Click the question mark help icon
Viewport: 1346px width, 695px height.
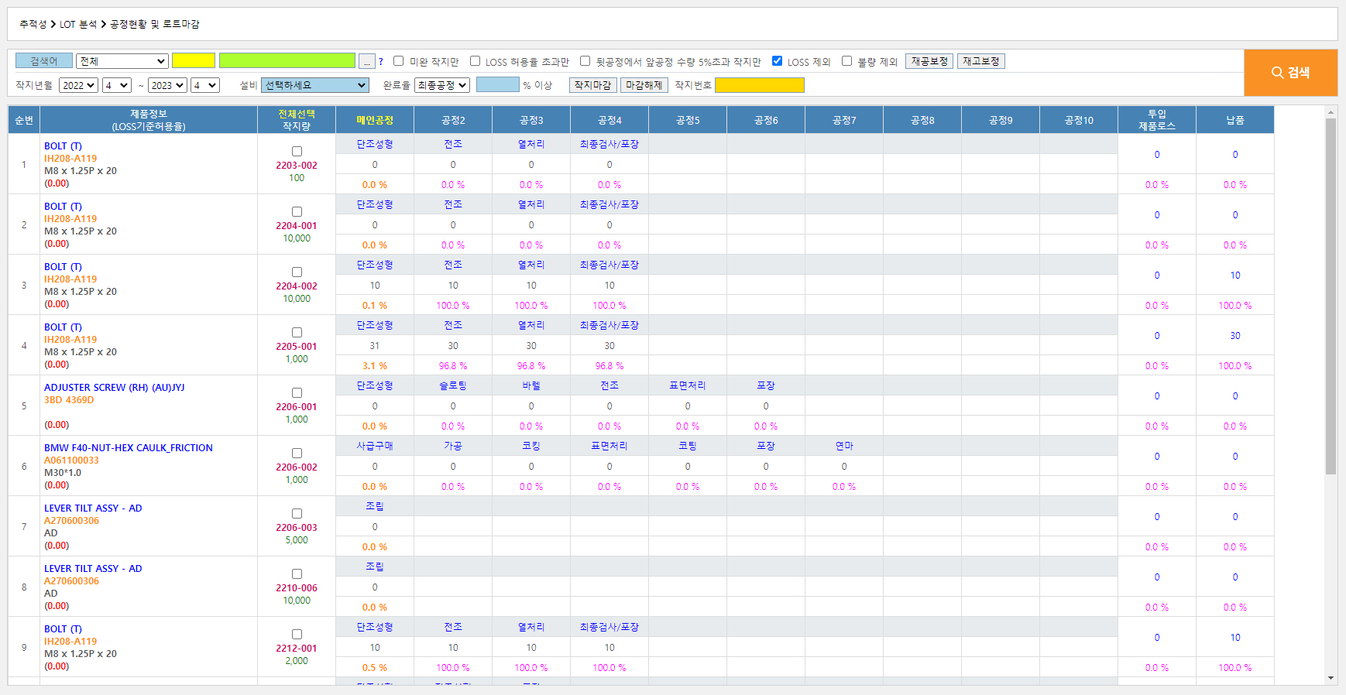click(x=381, y=62)
